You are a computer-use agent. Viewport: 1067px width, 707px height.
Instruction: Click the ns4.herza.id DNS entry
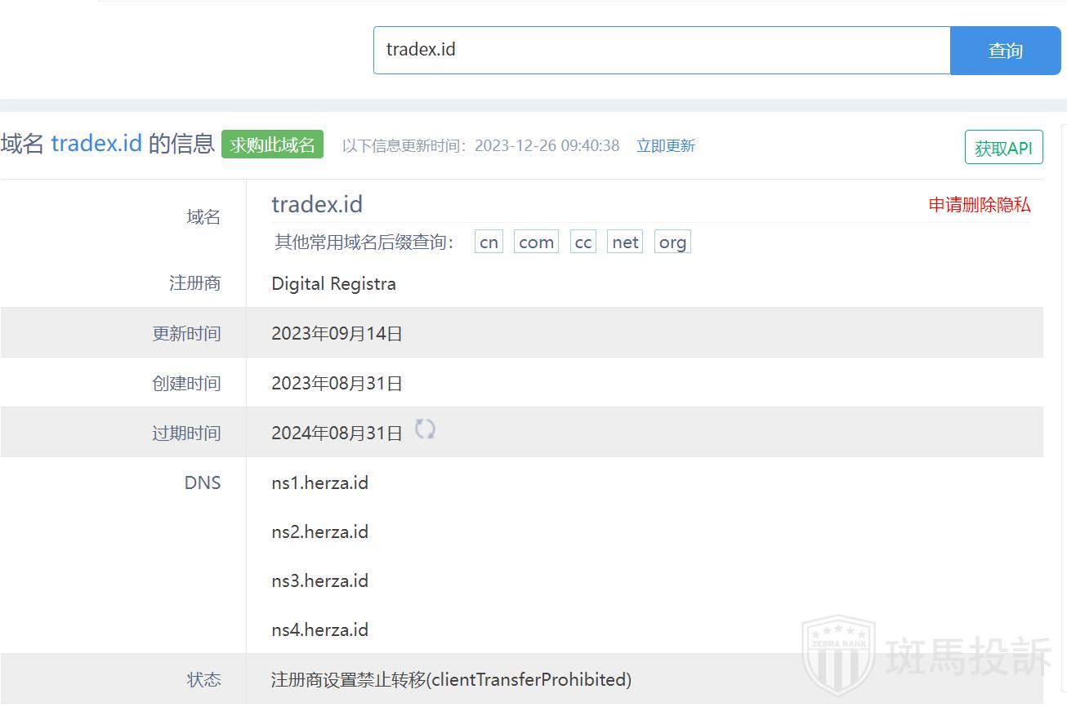coord(319,630)
